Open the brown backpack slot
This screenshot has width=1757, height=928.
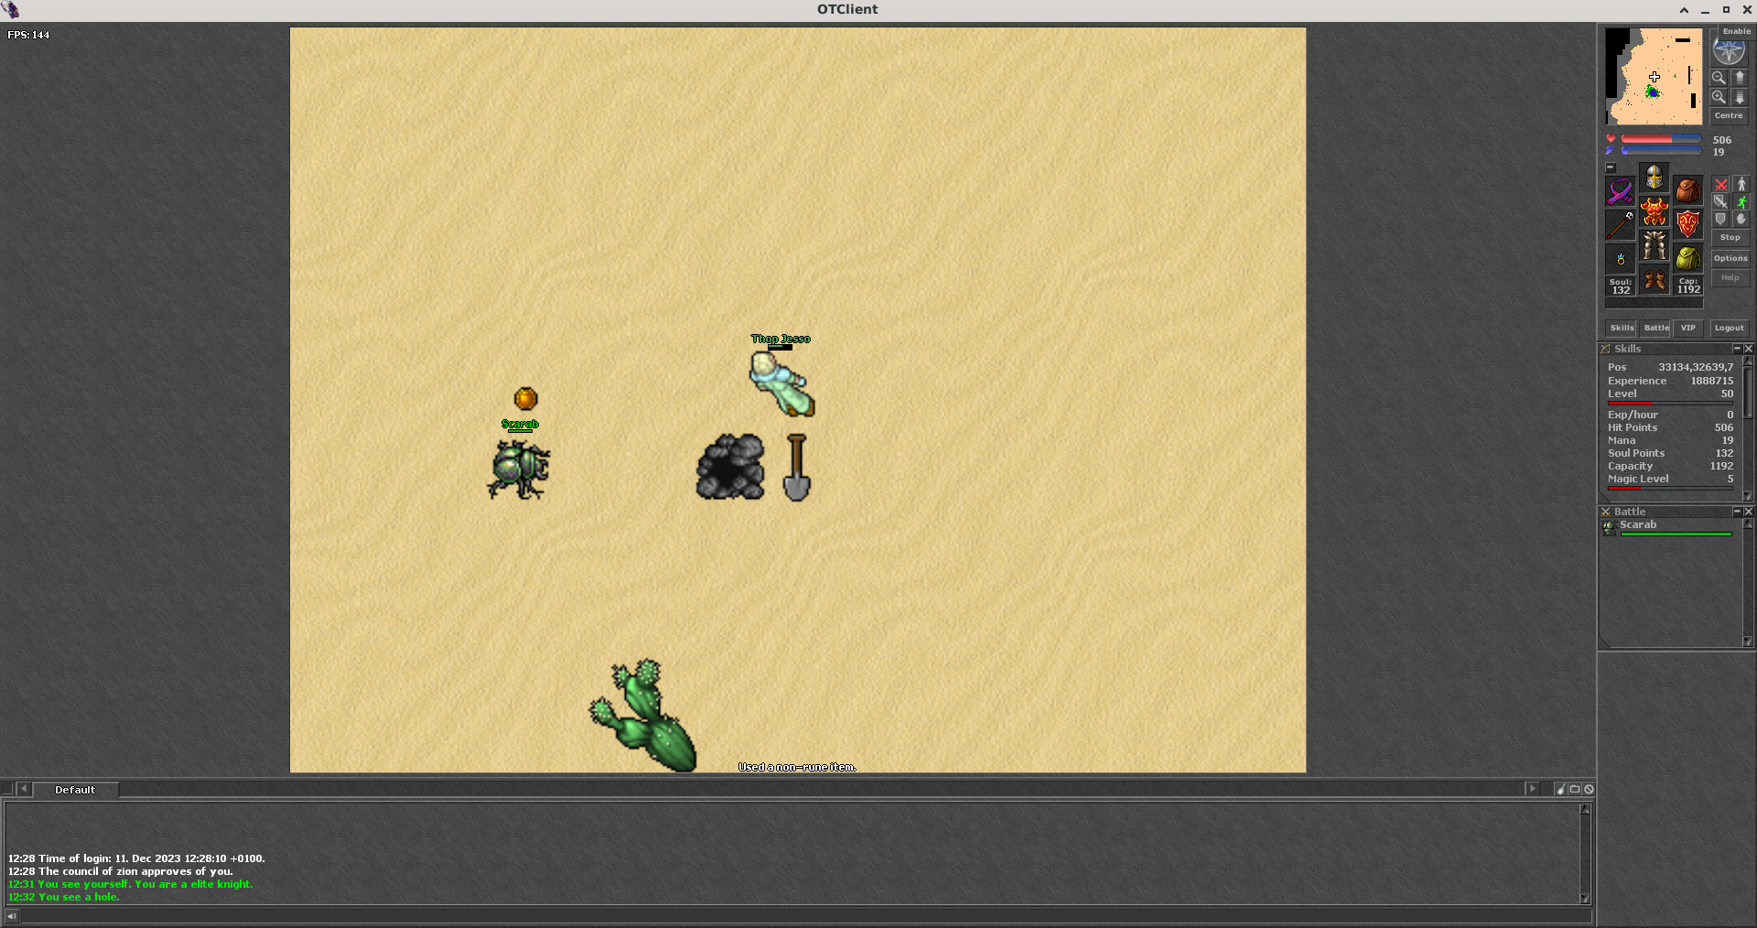(1687, 191)
